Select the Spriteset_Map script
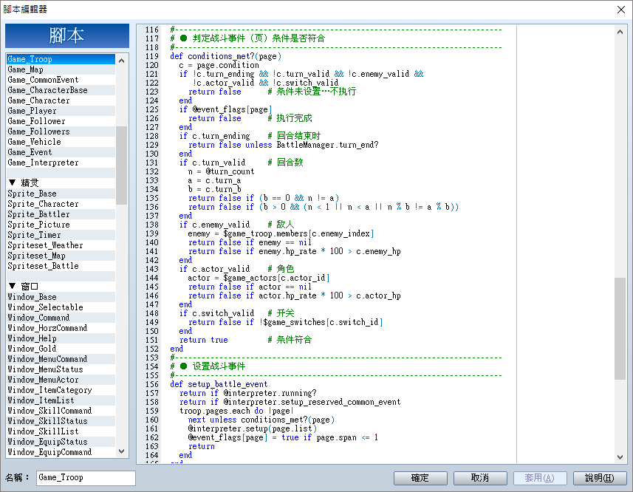The image size is (633, 492). [x=61, y=256]
